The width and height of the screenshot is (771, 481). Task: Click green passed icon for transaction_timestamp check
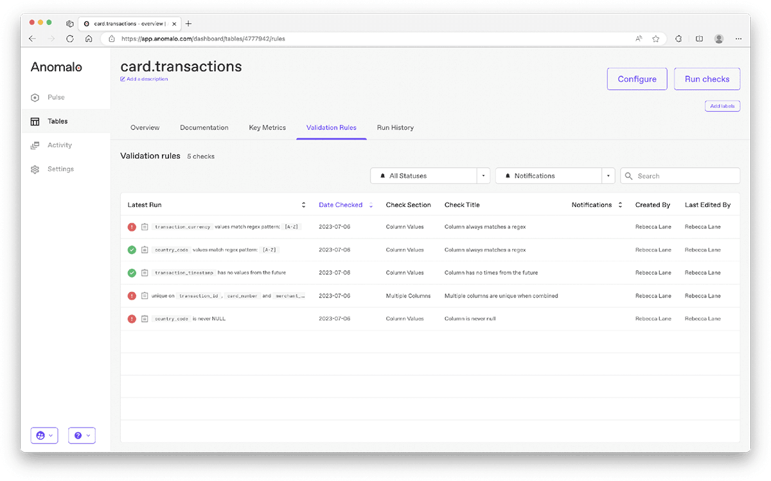[132, 273]
